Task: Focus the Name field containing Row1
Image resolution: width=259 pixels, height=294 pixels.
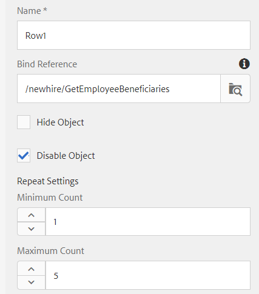Action: click(x=133, y=35)
